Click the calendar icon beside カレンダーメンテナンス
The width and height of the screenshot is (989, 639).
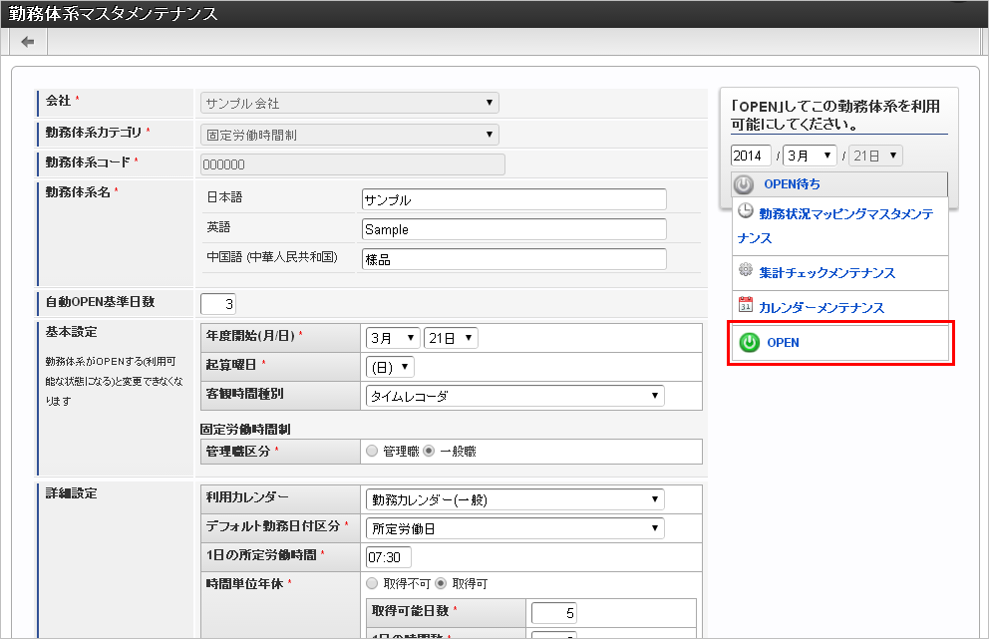pyautogui.click(x=746, y=304)
